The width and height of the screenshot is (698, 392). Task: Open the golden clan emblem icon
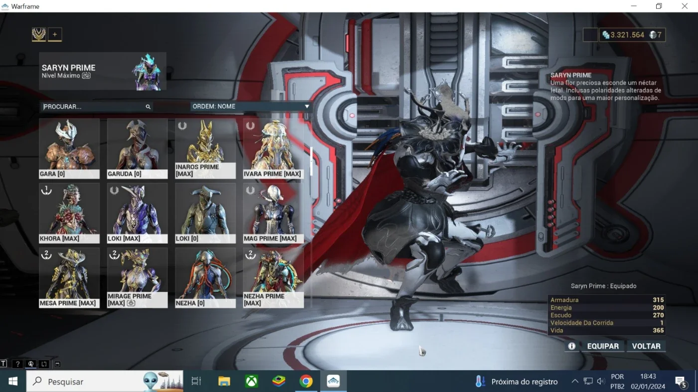(39, 34)
